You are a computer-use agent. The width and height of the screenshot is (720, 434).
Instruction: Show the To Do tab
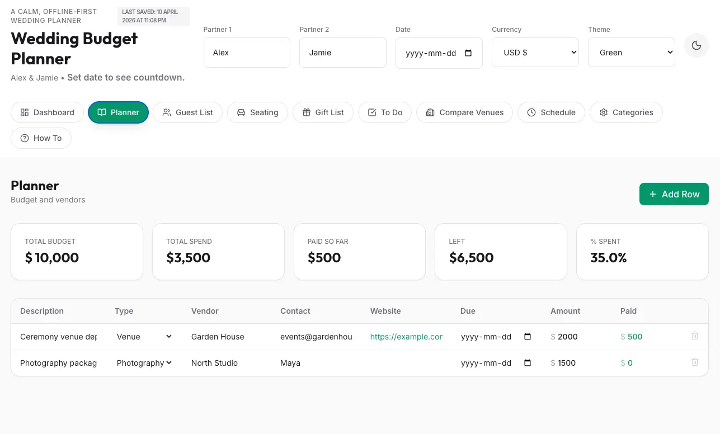[385, 112]
